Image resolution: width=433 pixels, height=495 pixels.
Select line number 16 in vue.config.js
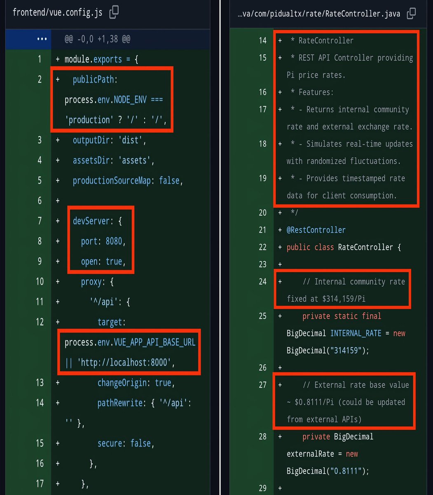pos(40,463)
